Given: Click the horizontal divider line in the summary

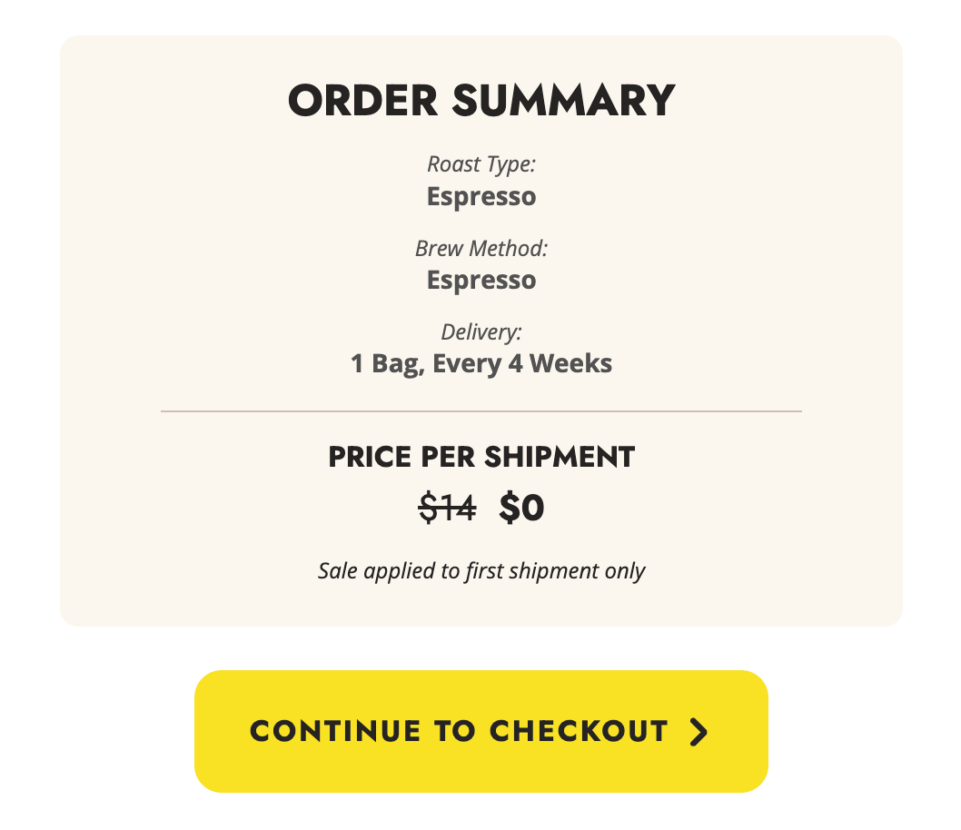Looking at the screenshot, I should [x=481, y=411].
